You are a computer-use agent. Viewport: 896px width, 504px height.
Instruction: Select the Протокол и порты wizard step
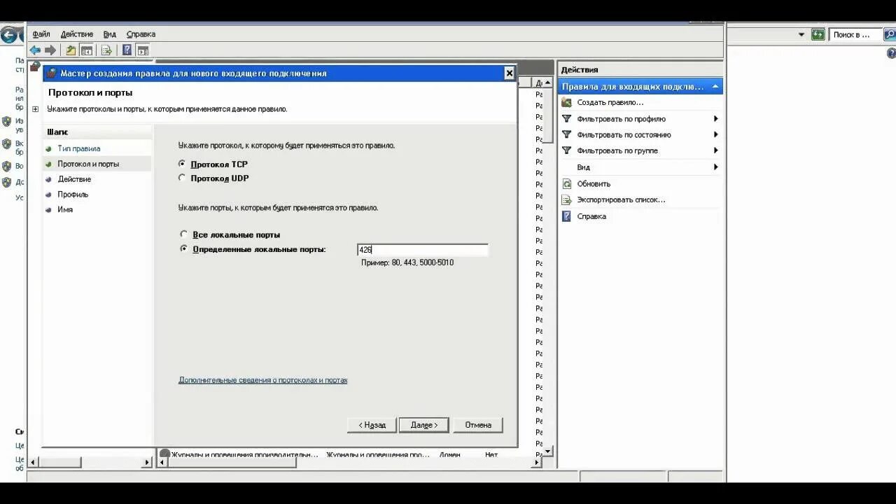click(88, 164)
